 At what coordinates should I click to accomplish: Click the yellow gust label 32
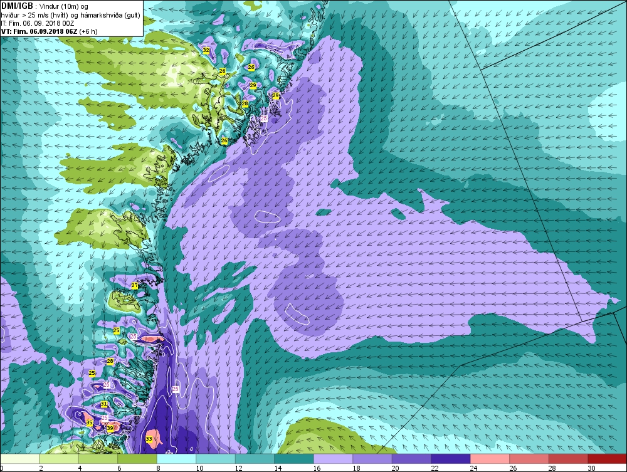(206, 50)
